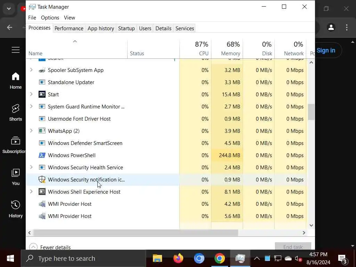Click the Windows PowerShell icon
Screen dimensions: 356x267
pos(42,155)
